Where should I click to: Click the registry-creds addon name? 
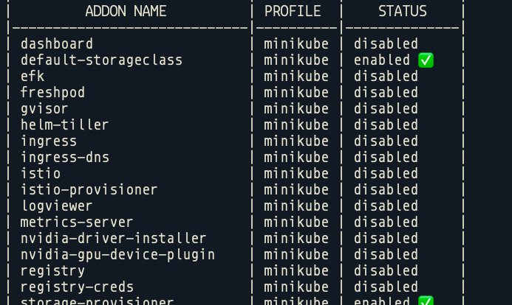77,287
